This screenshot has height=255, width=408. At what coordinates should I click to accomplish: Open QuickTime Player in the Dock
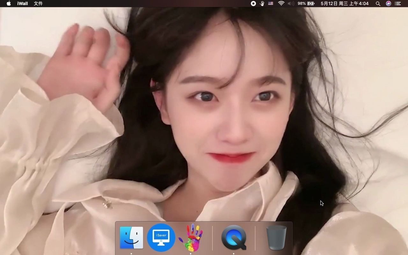click(x=234, y=237)
